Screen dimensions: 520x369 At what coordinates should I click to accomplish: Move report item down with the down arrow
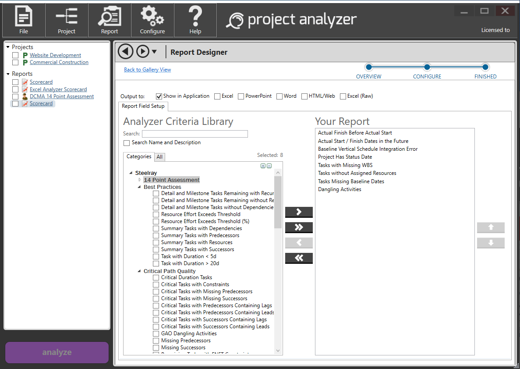491,243
